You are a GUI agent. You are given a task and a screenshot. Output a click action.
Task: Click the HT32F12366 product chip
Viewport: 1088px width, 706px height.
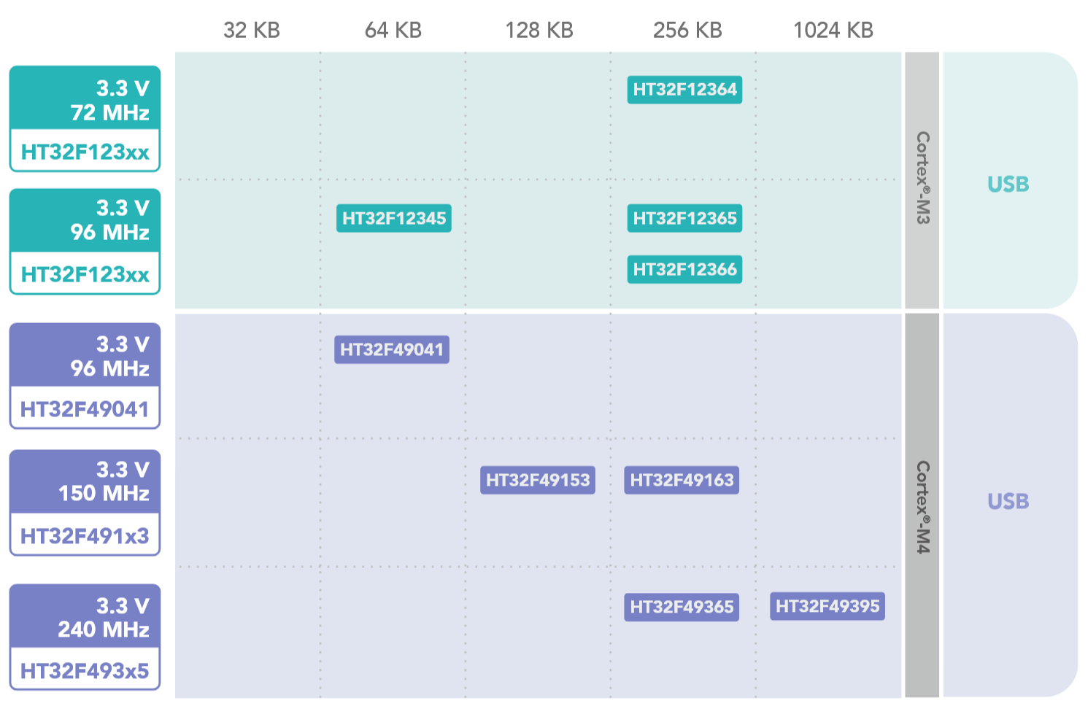tap(684, 269)
